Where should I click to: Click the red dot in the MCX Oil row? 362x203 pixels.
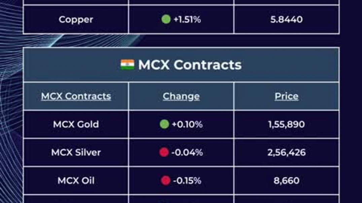pos(165,181)
